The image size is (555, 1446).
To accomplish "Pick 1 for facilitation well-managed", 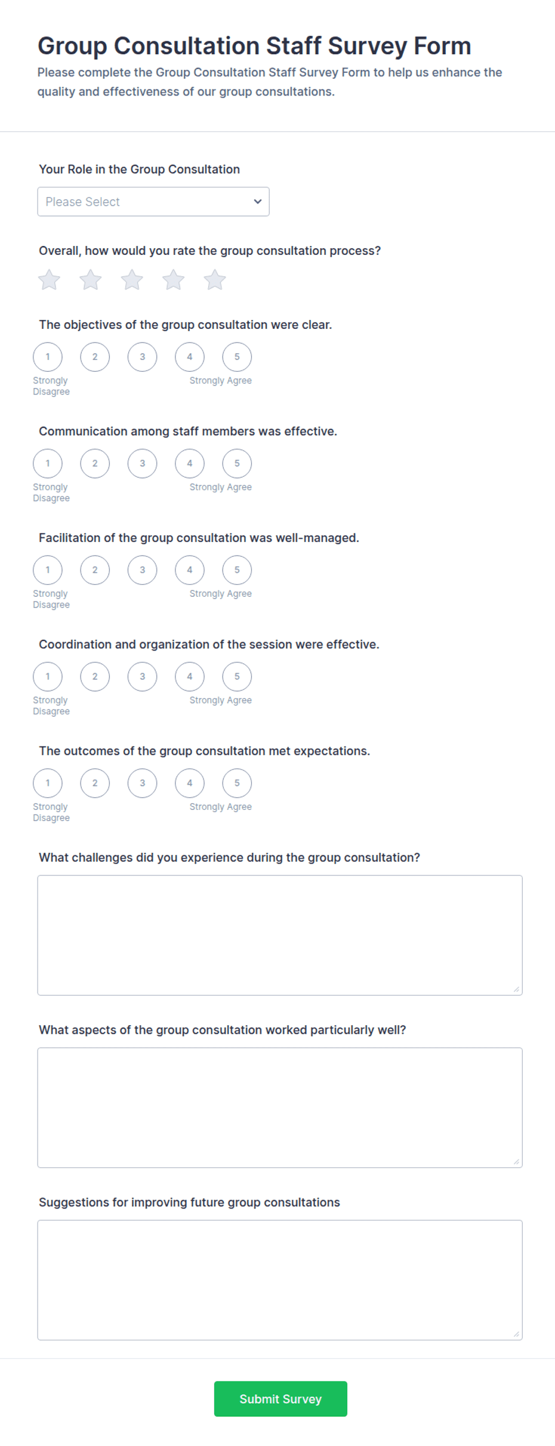I will click(48, 570).
